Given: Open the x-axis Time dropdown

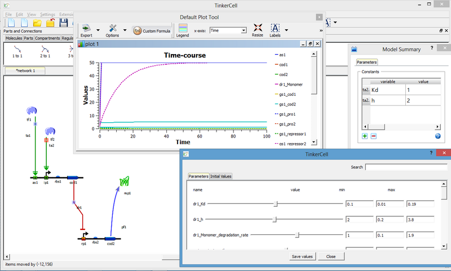Looking at the screenshot, I should click(228, 30).
